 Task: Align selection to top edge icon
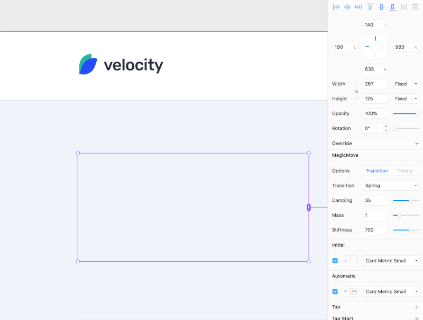tap(370, 7)
